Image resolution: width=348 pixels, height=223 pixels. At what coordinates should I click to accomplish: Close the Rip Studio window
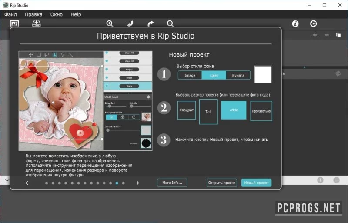tap(340, 5)
